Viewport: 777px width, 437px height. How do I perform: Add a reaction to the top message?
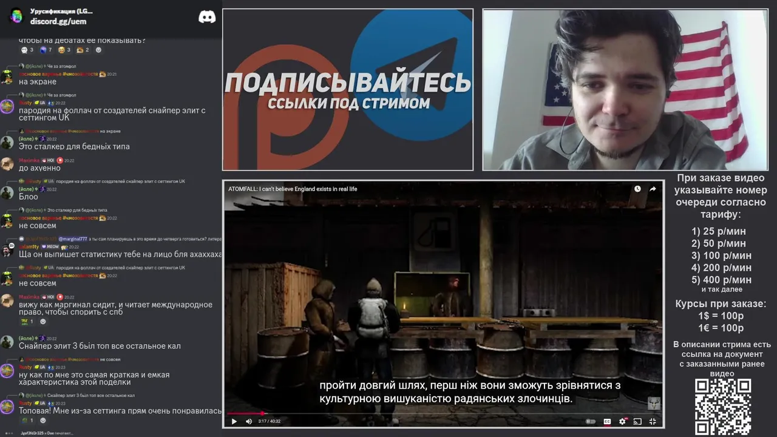tap(98, 50)
